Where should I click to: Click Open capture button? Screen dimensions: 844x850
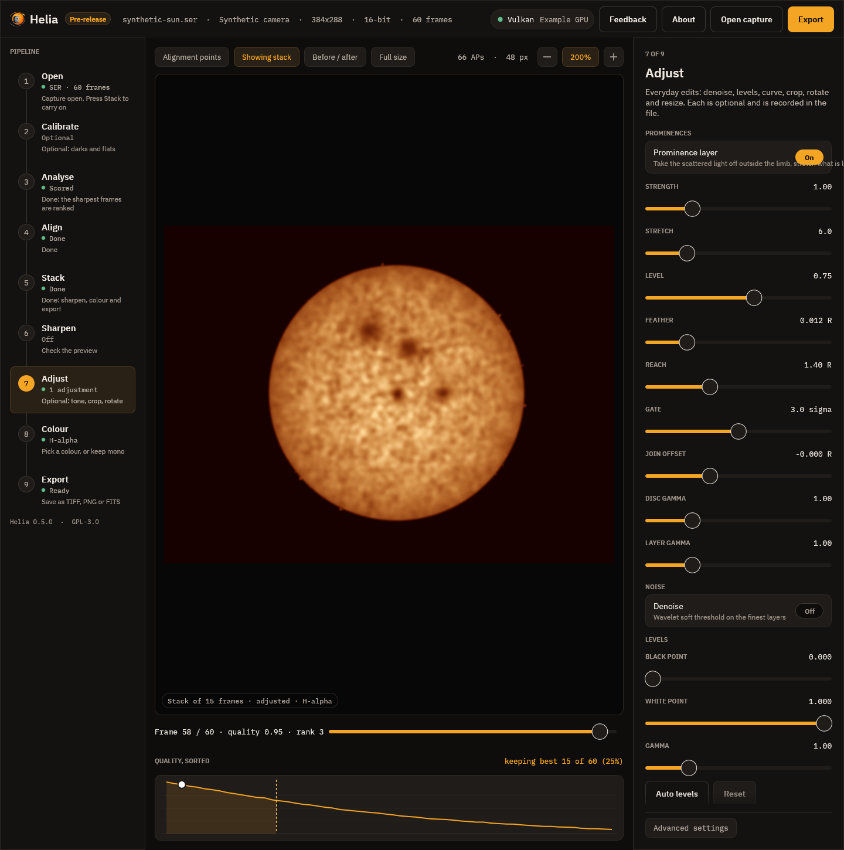[746, 19]
